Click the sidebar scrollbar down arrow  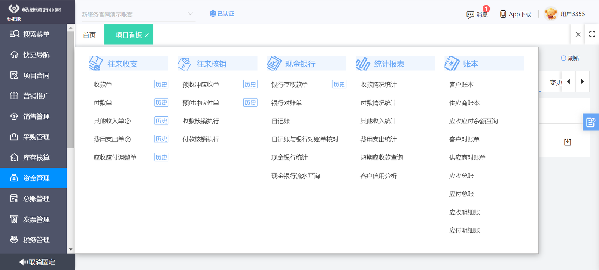(70, 249)
